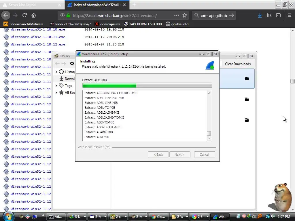295x221 pixels.
Task: Expand All Bookmarks in Library tree
Action: [56, 92]
